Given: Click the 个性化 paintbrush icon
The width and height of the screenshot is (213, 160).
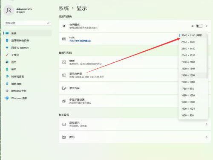Looking at the screenshot, I should (x=7, y=55).
